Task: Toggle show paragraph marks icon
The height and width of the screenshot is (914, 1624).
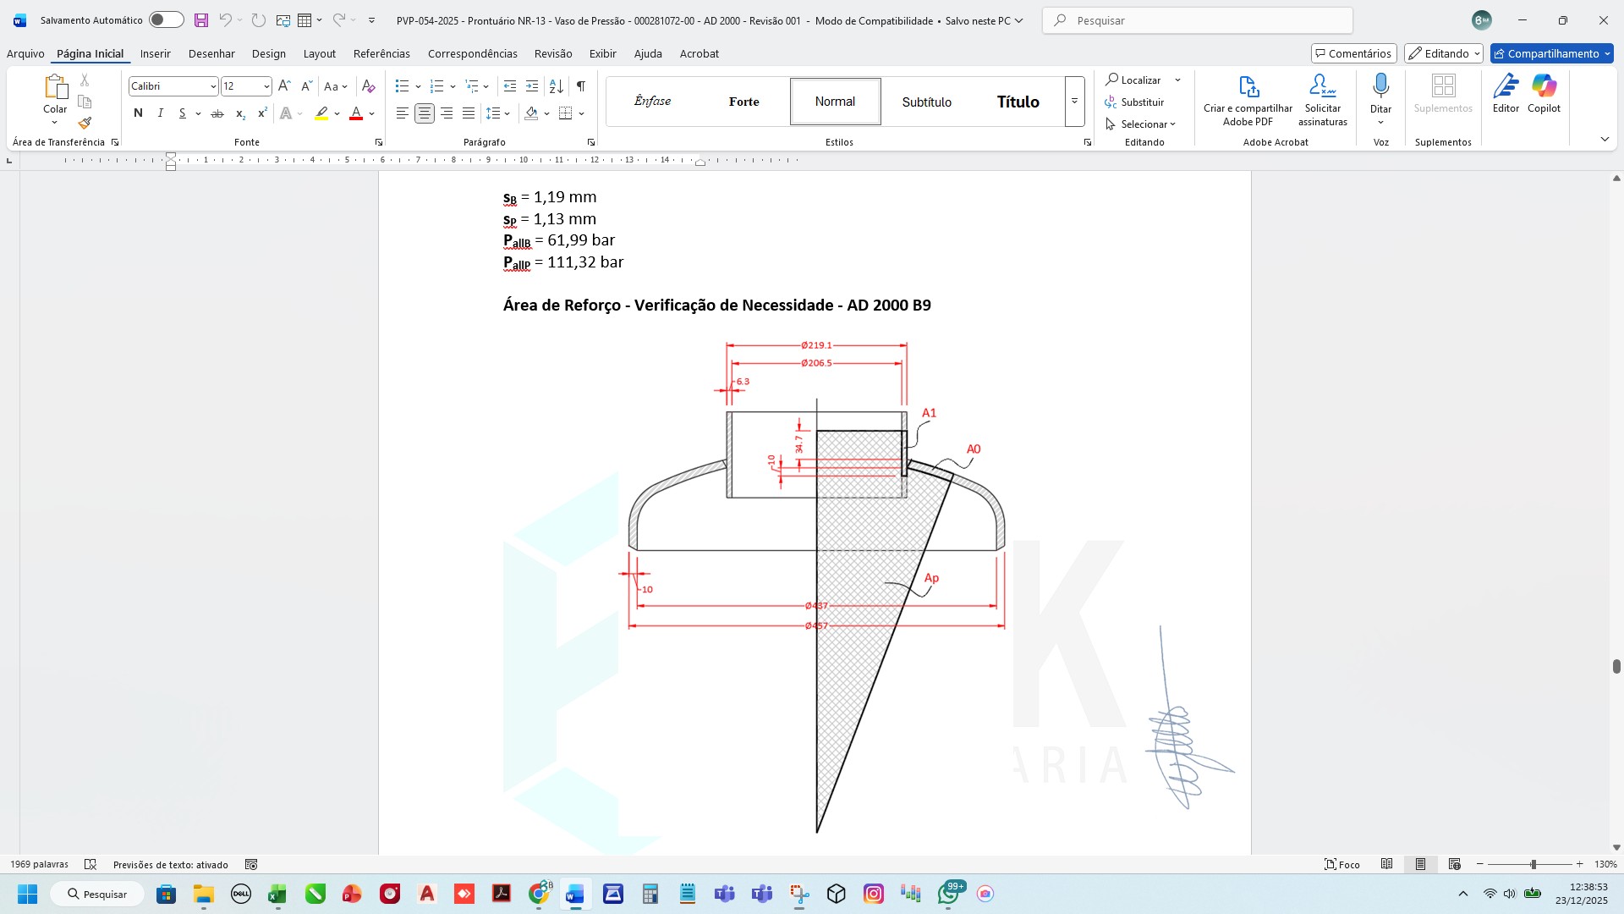Action: [x=581, y=86]
